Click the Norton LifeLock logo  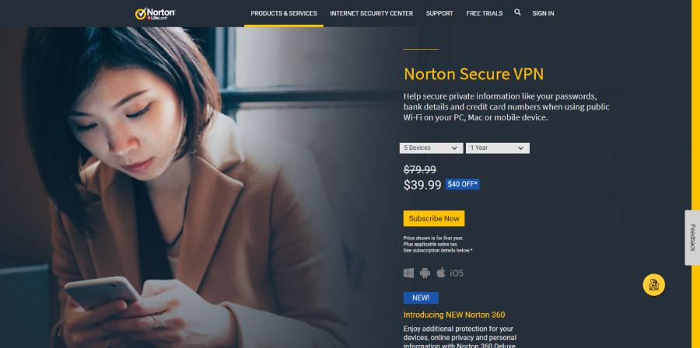155,13
